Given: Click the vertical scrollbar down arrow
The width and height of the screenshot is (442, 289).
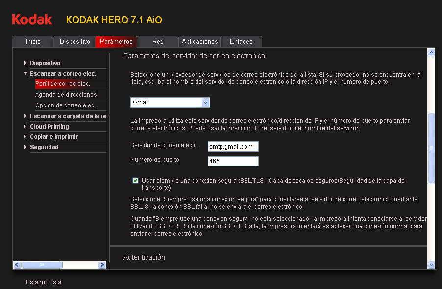Looking at the screenshot, I should [x=431, y=265].
